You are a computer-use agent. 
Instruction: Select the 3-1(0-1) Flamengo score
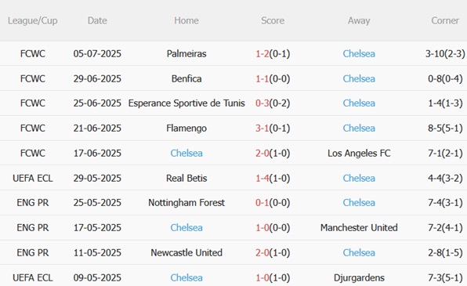[273, 128]
